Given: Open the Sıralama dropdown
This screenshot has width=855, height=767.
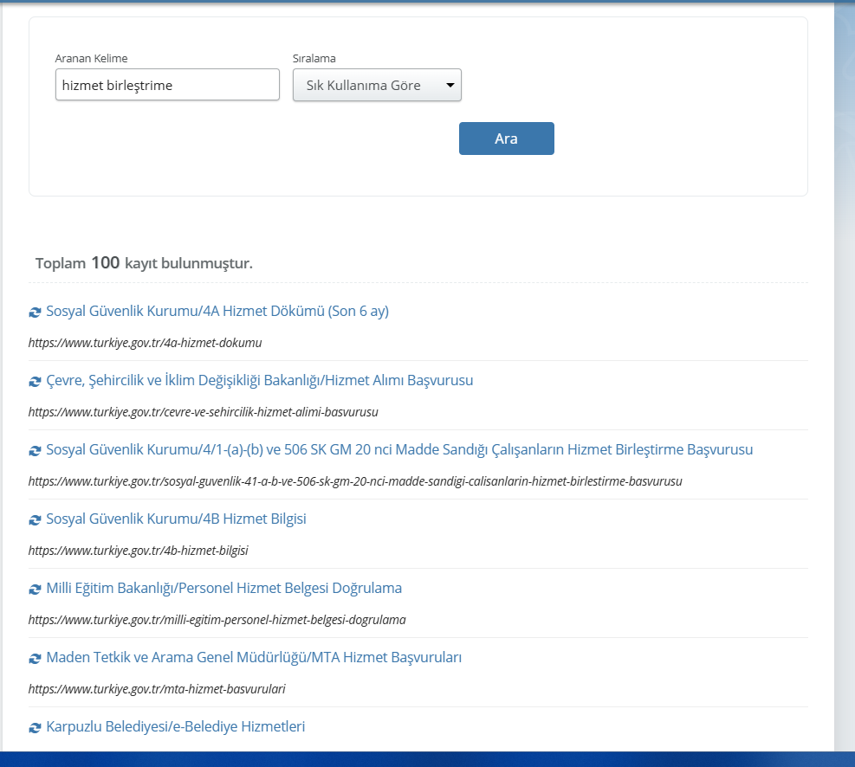Looking at the screenshot, I should pyautogui.click(x=377, y=86).
